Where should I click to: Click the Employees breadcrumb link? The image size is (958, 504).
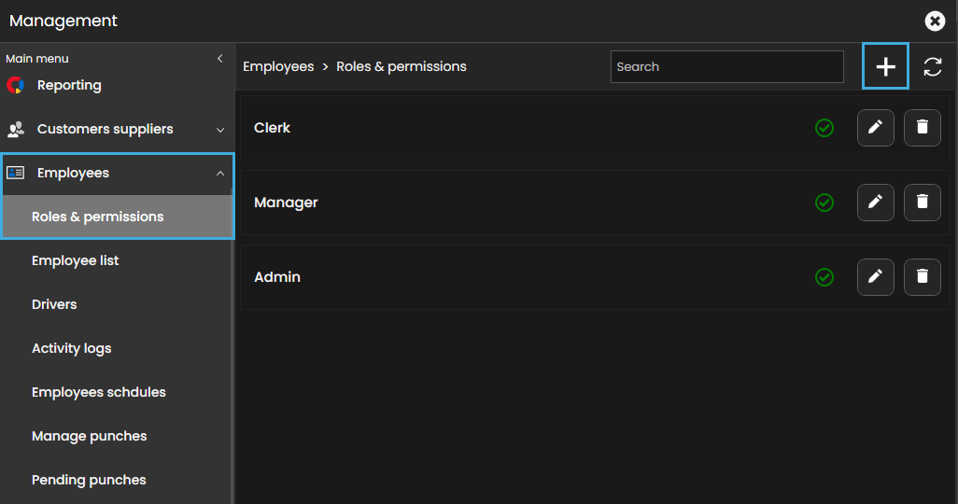tap(278, 66)
